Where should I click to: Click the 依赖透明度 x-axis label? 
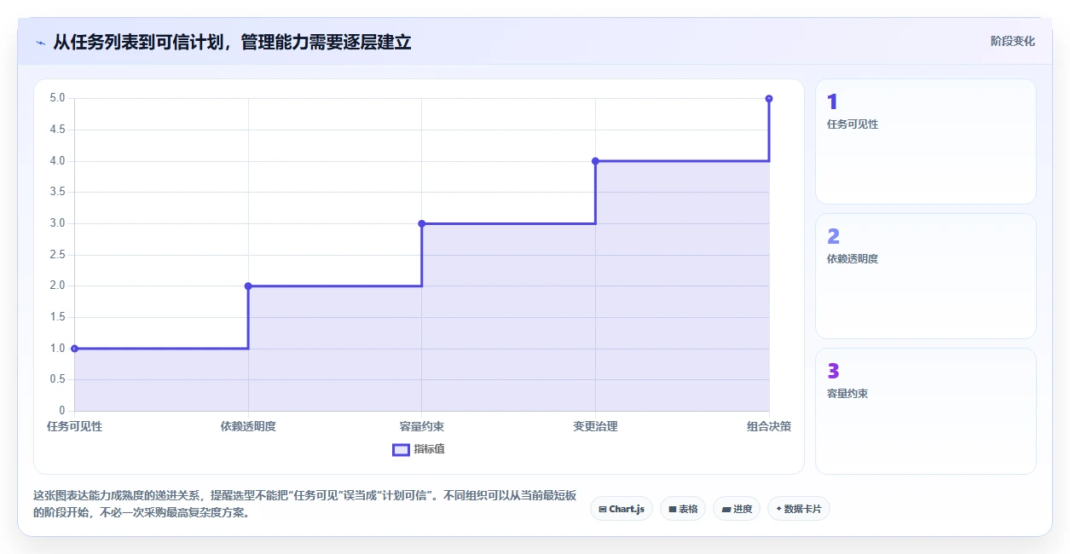(x=248, y=426)
